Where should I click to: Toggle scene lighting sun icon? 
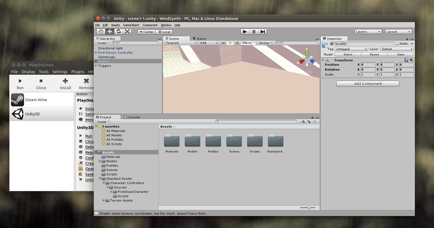[230, 43]
